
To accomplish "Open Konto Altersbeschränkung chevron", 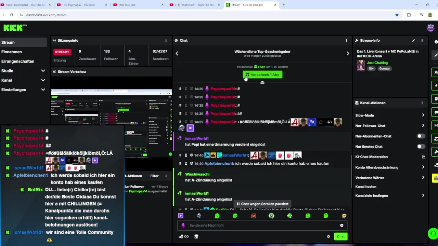I will tap(423, 167).
